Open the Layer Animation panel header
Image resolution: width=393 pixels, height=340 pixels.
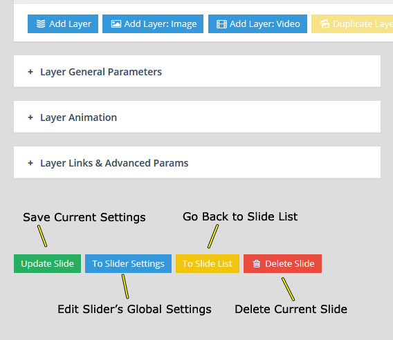[x=197, y=117]
